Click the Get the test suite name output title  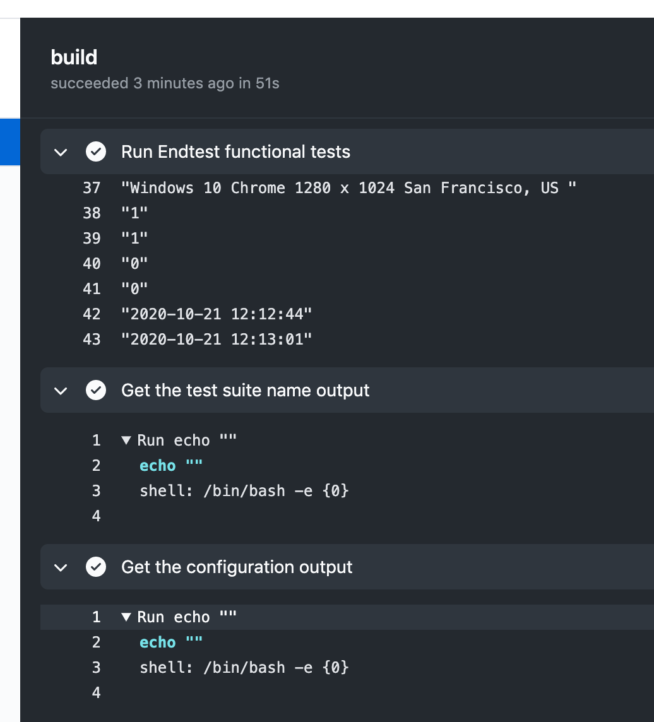point(245,390)
